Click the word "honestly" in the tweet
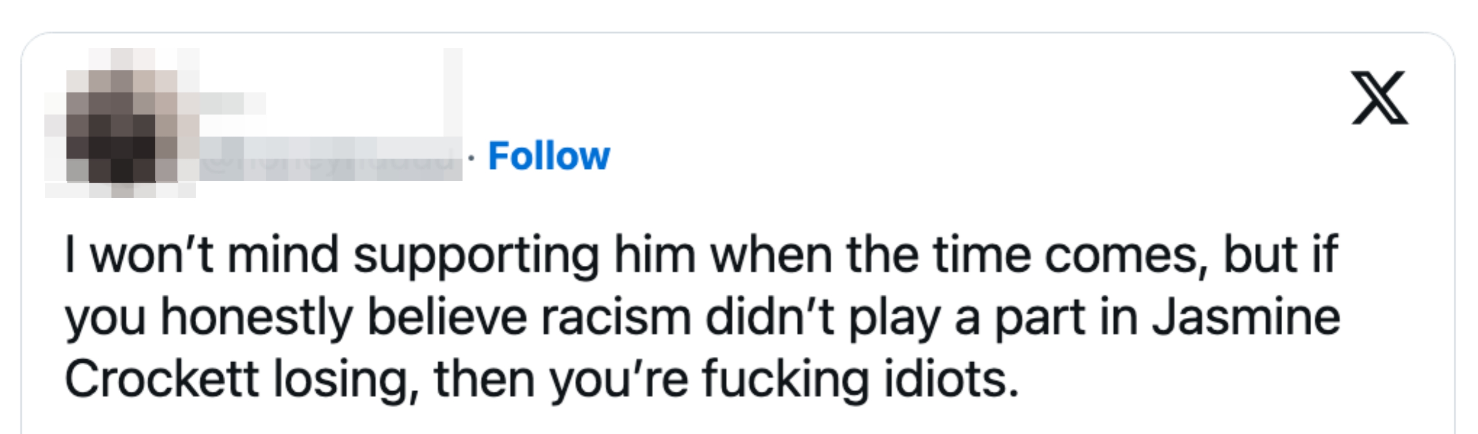This screenshot has height=434, width=1478. pyautogui.click(x=256, y=317)
